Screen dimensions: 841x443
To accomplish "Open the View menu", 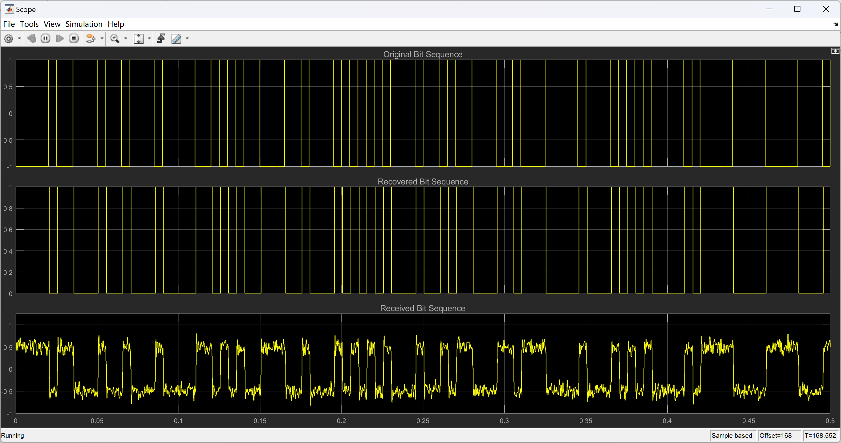I will tap(52, 24).
